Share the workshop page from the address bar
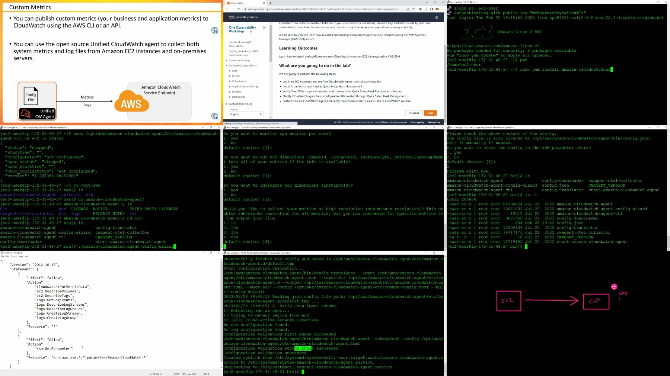Viewport: 670px width, 376px height. click(408, 9)
